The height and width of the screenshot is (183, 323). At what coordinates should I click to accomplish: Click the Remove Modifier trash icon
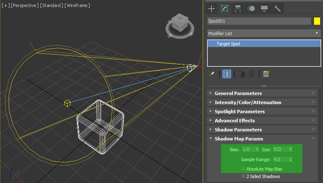(252, 74)
